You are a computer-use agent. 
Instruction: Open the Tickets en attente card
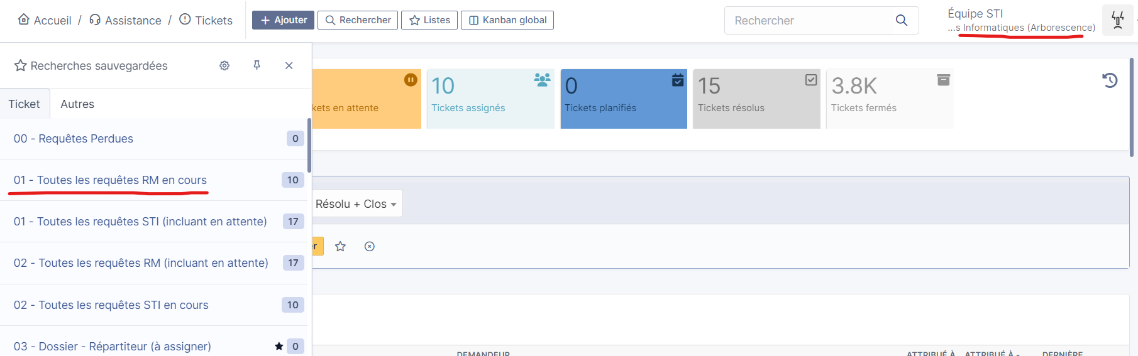[367, 99]
